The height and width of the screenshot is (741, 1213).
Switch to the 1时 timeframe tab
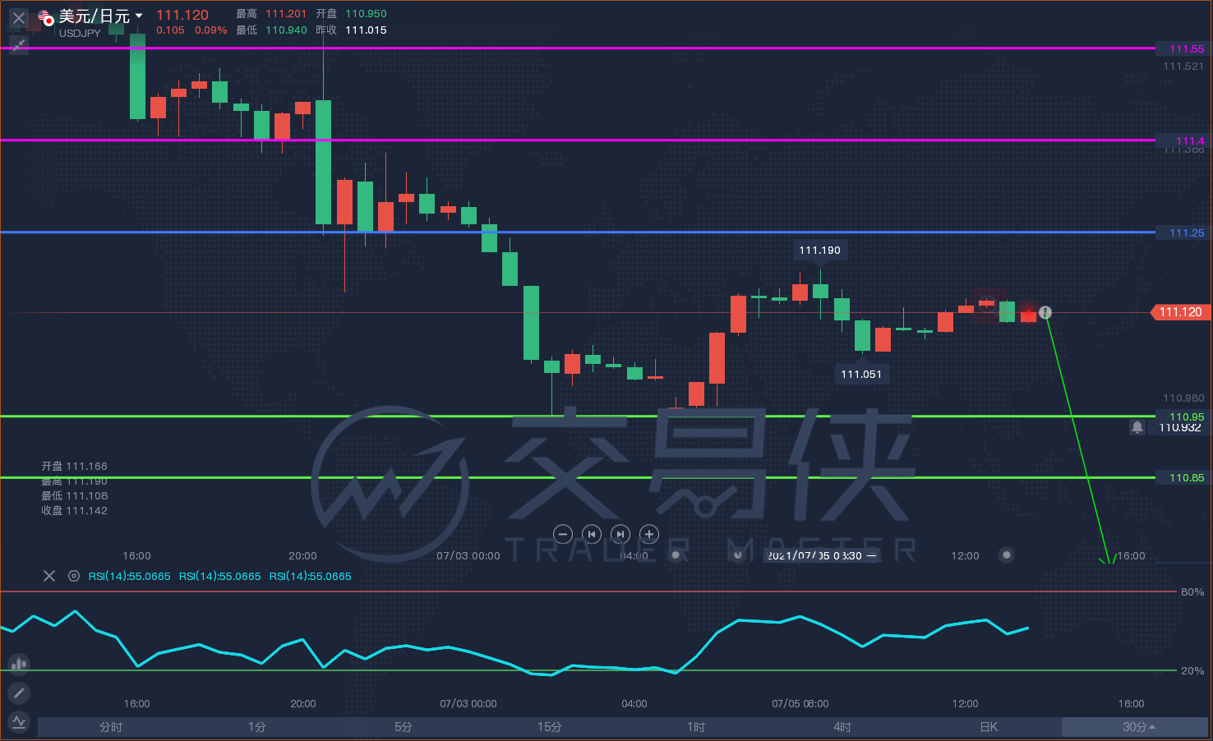pyautogui.click(x=696, y=727)
